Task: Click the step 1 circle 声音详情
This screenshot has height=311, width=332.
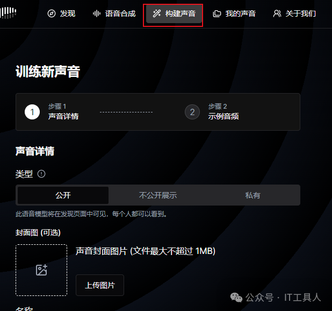Action: pyautogui.click(x=32, y=112)
